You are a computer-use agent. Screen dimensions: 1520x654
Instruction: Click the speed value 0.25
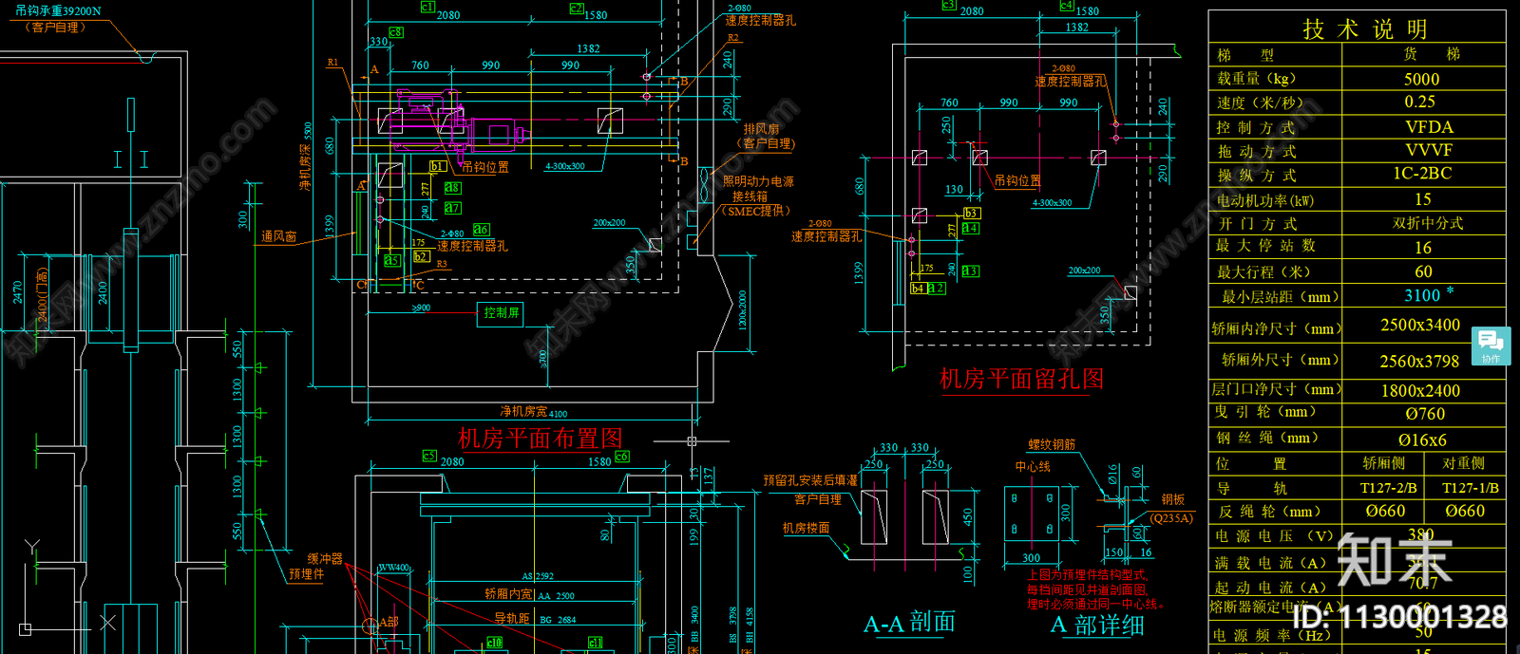tap(1420, 102)
